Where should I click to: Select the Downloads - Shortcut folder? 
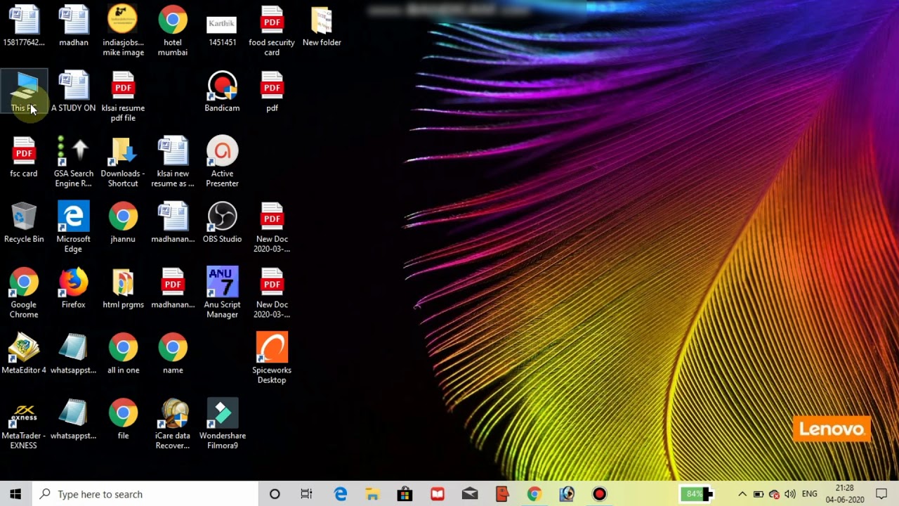(123, 162)
